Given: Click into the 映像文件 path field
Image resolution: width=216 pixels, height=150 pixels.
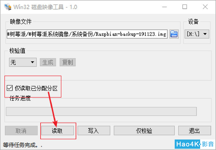Looking at the screenshot, I should coord(87,34).
